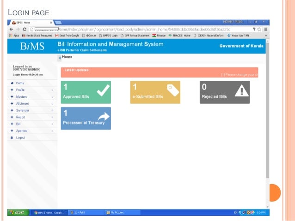
Task: Click plus icon beside Surrender
Action: [x=12, y=110]
